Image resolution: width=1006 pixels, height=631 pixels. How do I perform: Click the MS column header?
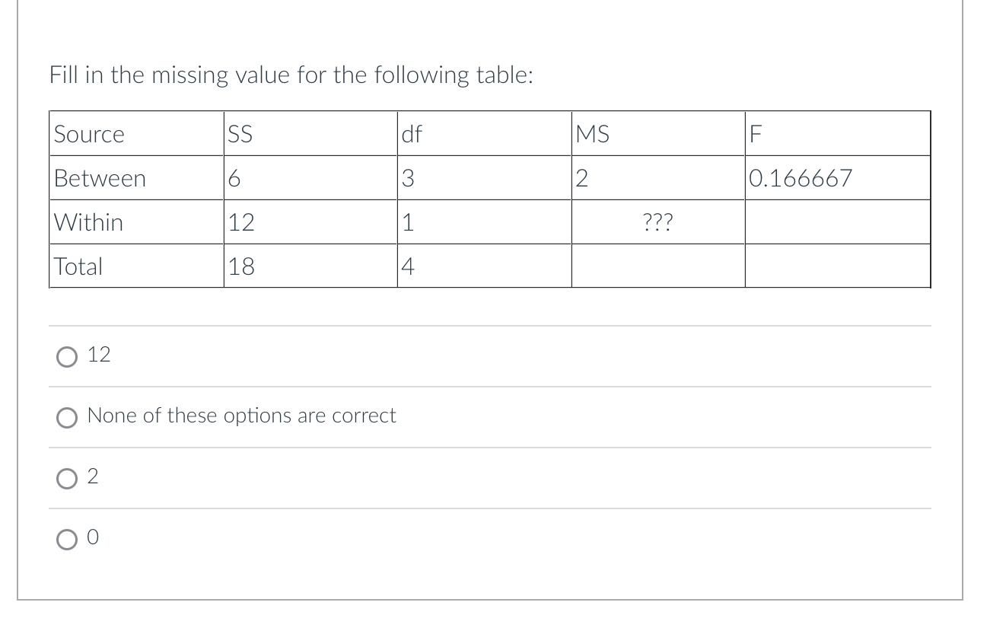(x=591, y=134)
